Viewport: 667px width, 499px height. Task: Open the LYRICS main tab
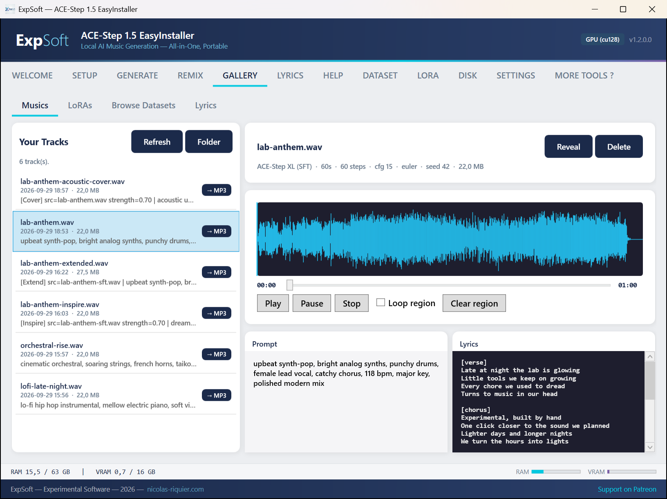point(290,75)
